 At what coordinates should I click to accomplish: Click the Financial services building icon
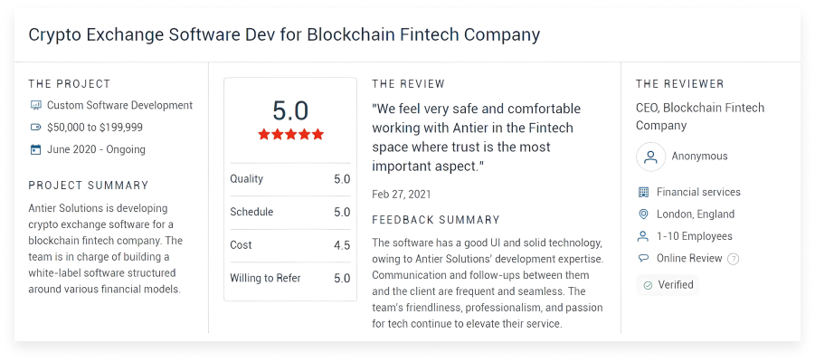643,192
